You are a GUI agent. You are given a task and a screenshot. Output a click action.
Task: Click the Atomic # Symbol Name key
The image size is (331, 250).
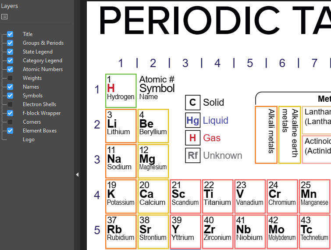pos(157,88)
